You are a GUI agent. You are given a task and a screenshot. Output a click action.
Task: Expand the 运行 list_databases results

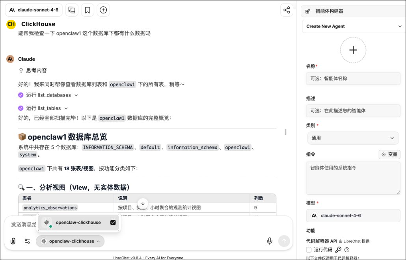pos(76,95)
